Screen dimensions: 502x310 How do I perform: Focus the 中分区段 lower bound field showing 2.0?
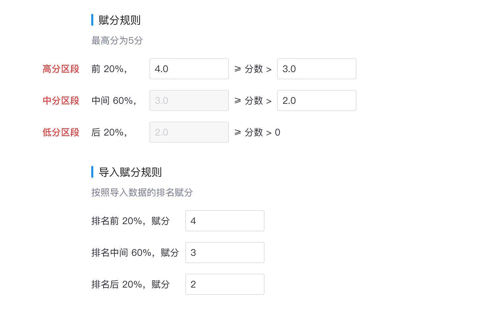(x=316, y=100)
